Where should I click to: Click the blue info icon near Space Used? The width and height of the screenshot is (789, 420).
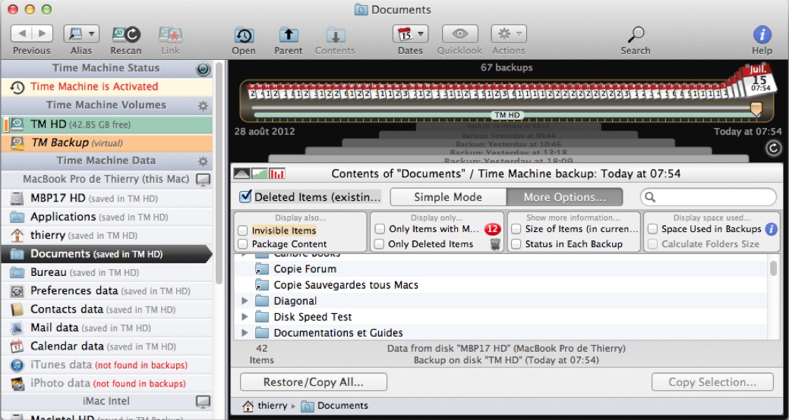pyautogui.click(x=771, y=229)
